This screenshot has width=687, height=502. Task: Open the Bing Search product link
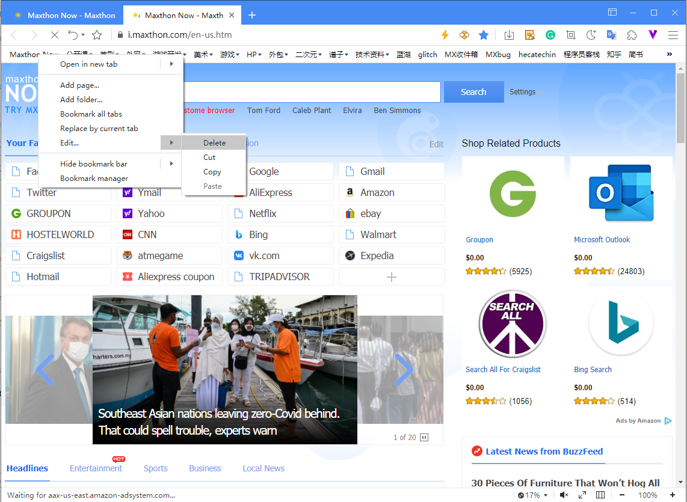tap(593, 369)
